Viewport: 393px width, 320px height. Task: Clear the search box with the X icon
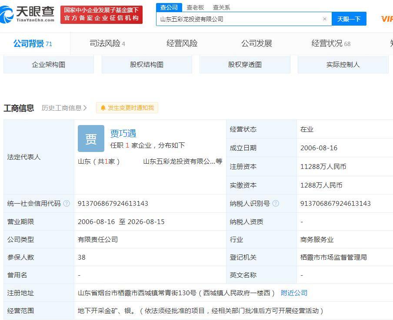pos(325,19)
